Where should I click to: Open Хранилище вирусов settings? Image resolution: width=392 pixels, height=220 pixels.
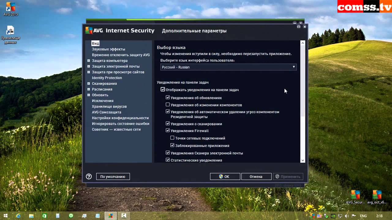pyautogui.click(x=109, y=106)
